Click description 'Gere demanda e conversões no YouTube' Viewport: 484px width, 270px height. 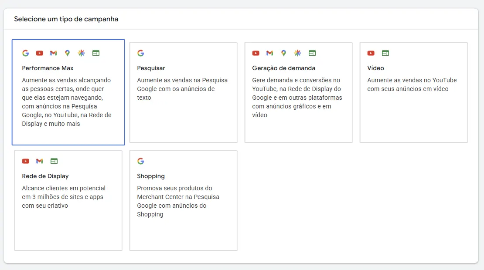[297, 98]
